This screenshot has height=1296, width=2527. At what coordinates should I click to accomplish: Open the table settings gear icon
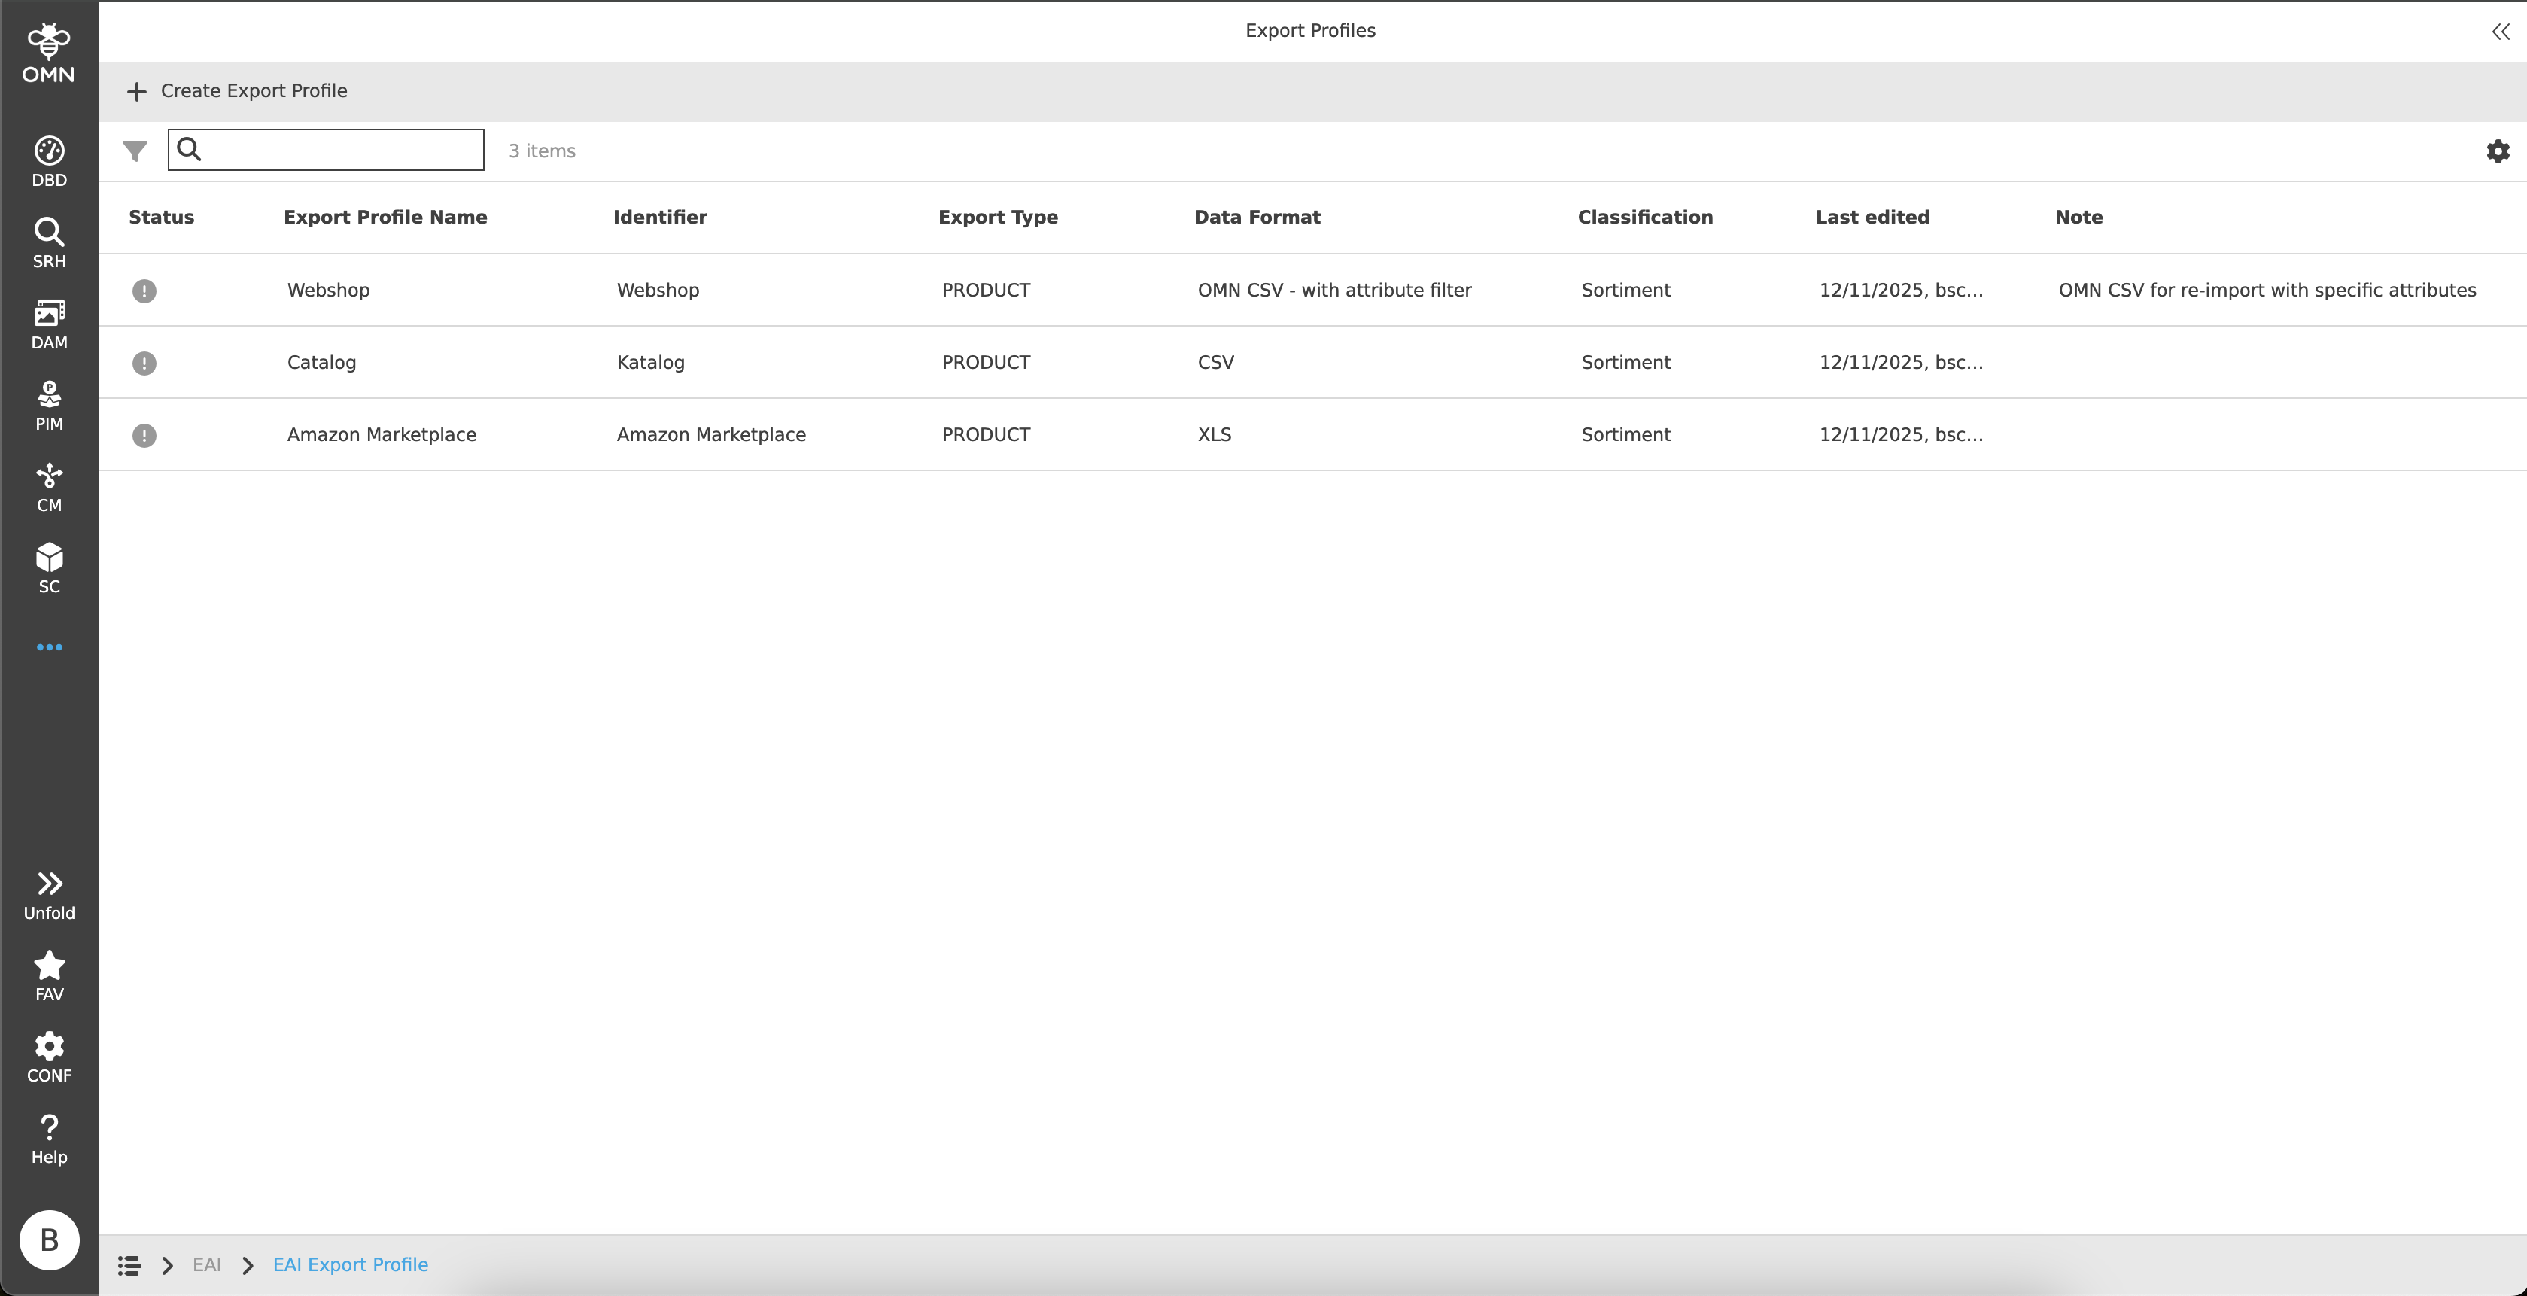pos(2498,150)
